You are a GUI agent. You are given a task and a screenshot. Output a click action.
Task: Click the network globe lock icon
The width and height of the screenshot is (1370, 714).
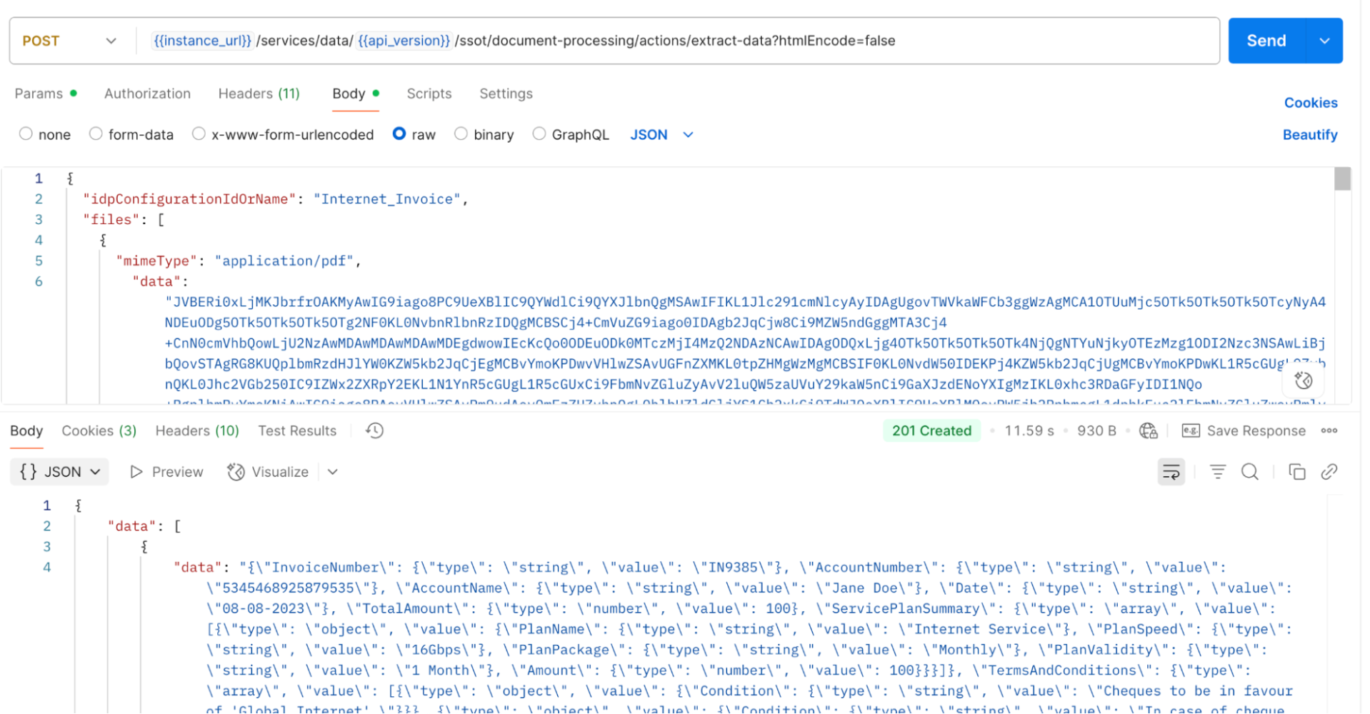point(1149,431)
